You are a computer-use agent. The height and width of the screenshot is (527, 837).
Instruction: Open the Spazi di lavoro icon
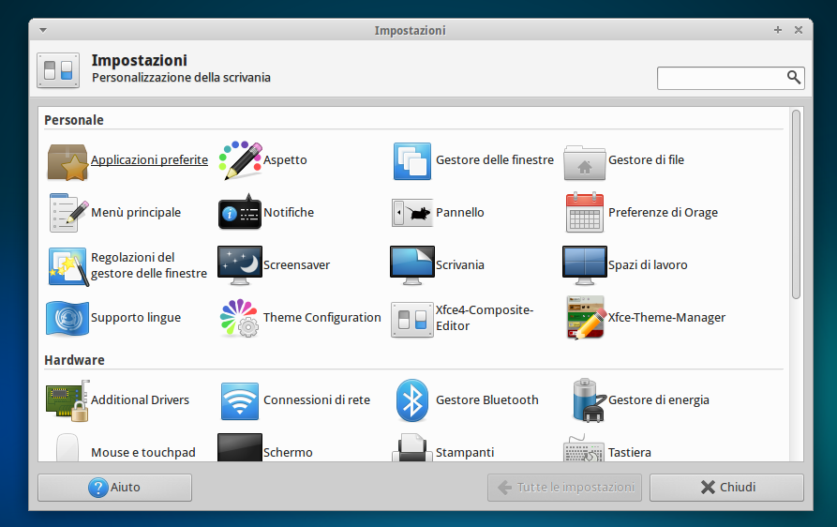585,265
